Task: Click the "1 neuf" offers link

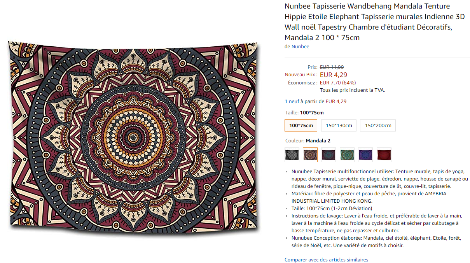Action: point(292,102)
